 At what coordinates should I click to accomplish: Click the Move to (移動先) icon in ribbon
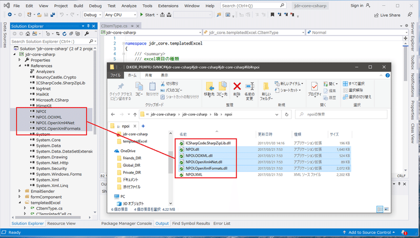click(209, 86)
